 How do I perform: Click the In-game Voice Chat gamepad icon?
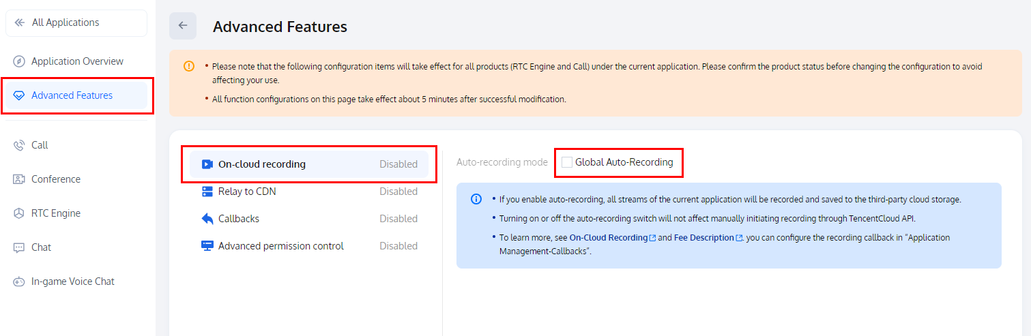click(19, 281)
